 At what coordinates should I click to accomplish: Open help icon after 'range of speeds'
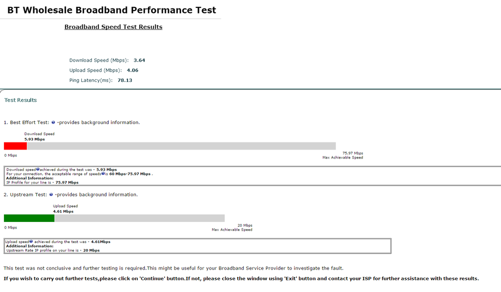103,174
